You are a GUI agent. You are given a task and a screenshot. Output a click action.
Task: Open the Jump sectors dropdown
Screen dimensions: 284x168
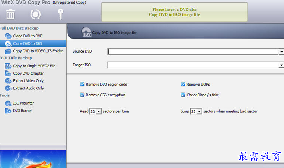[199, 111]
